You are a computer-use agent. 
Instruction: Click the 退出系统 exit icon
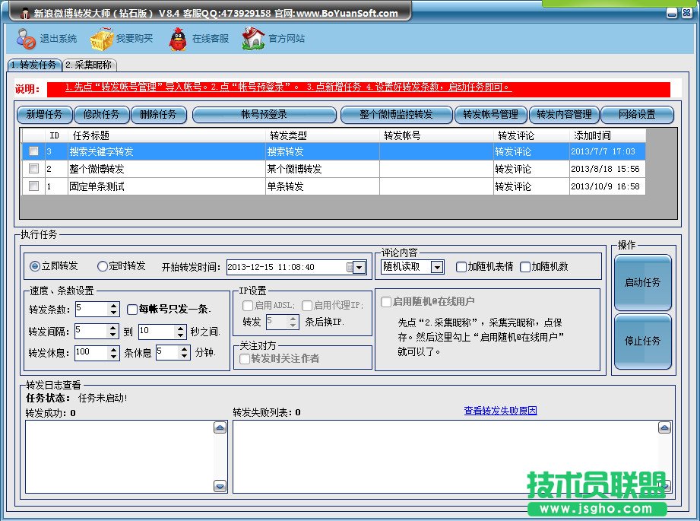(26, 38)
